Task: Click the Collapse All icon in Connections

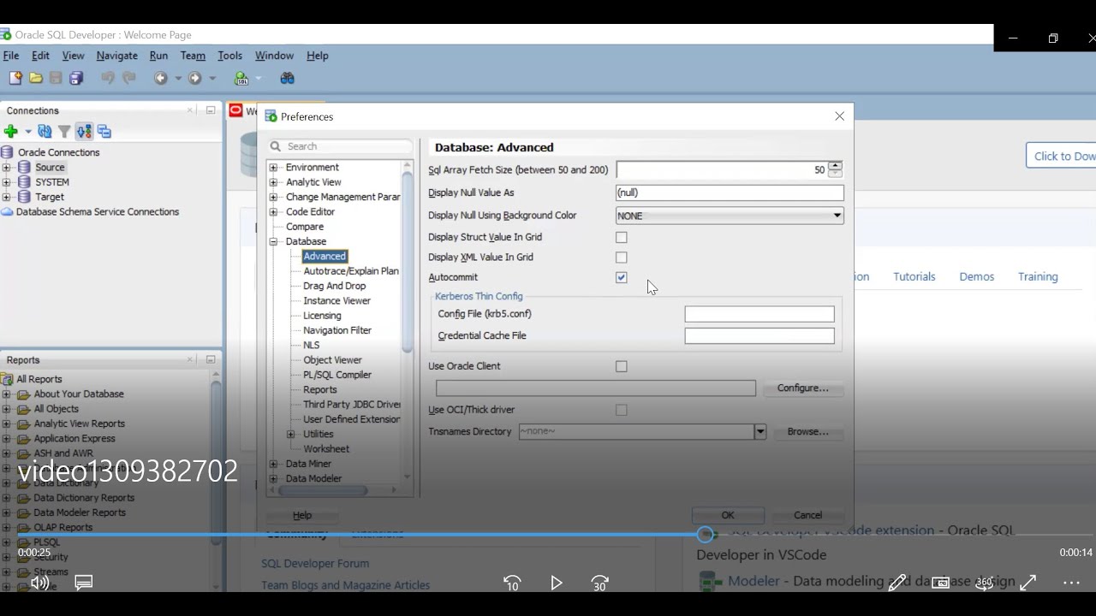Action: (x=104, y=131)
